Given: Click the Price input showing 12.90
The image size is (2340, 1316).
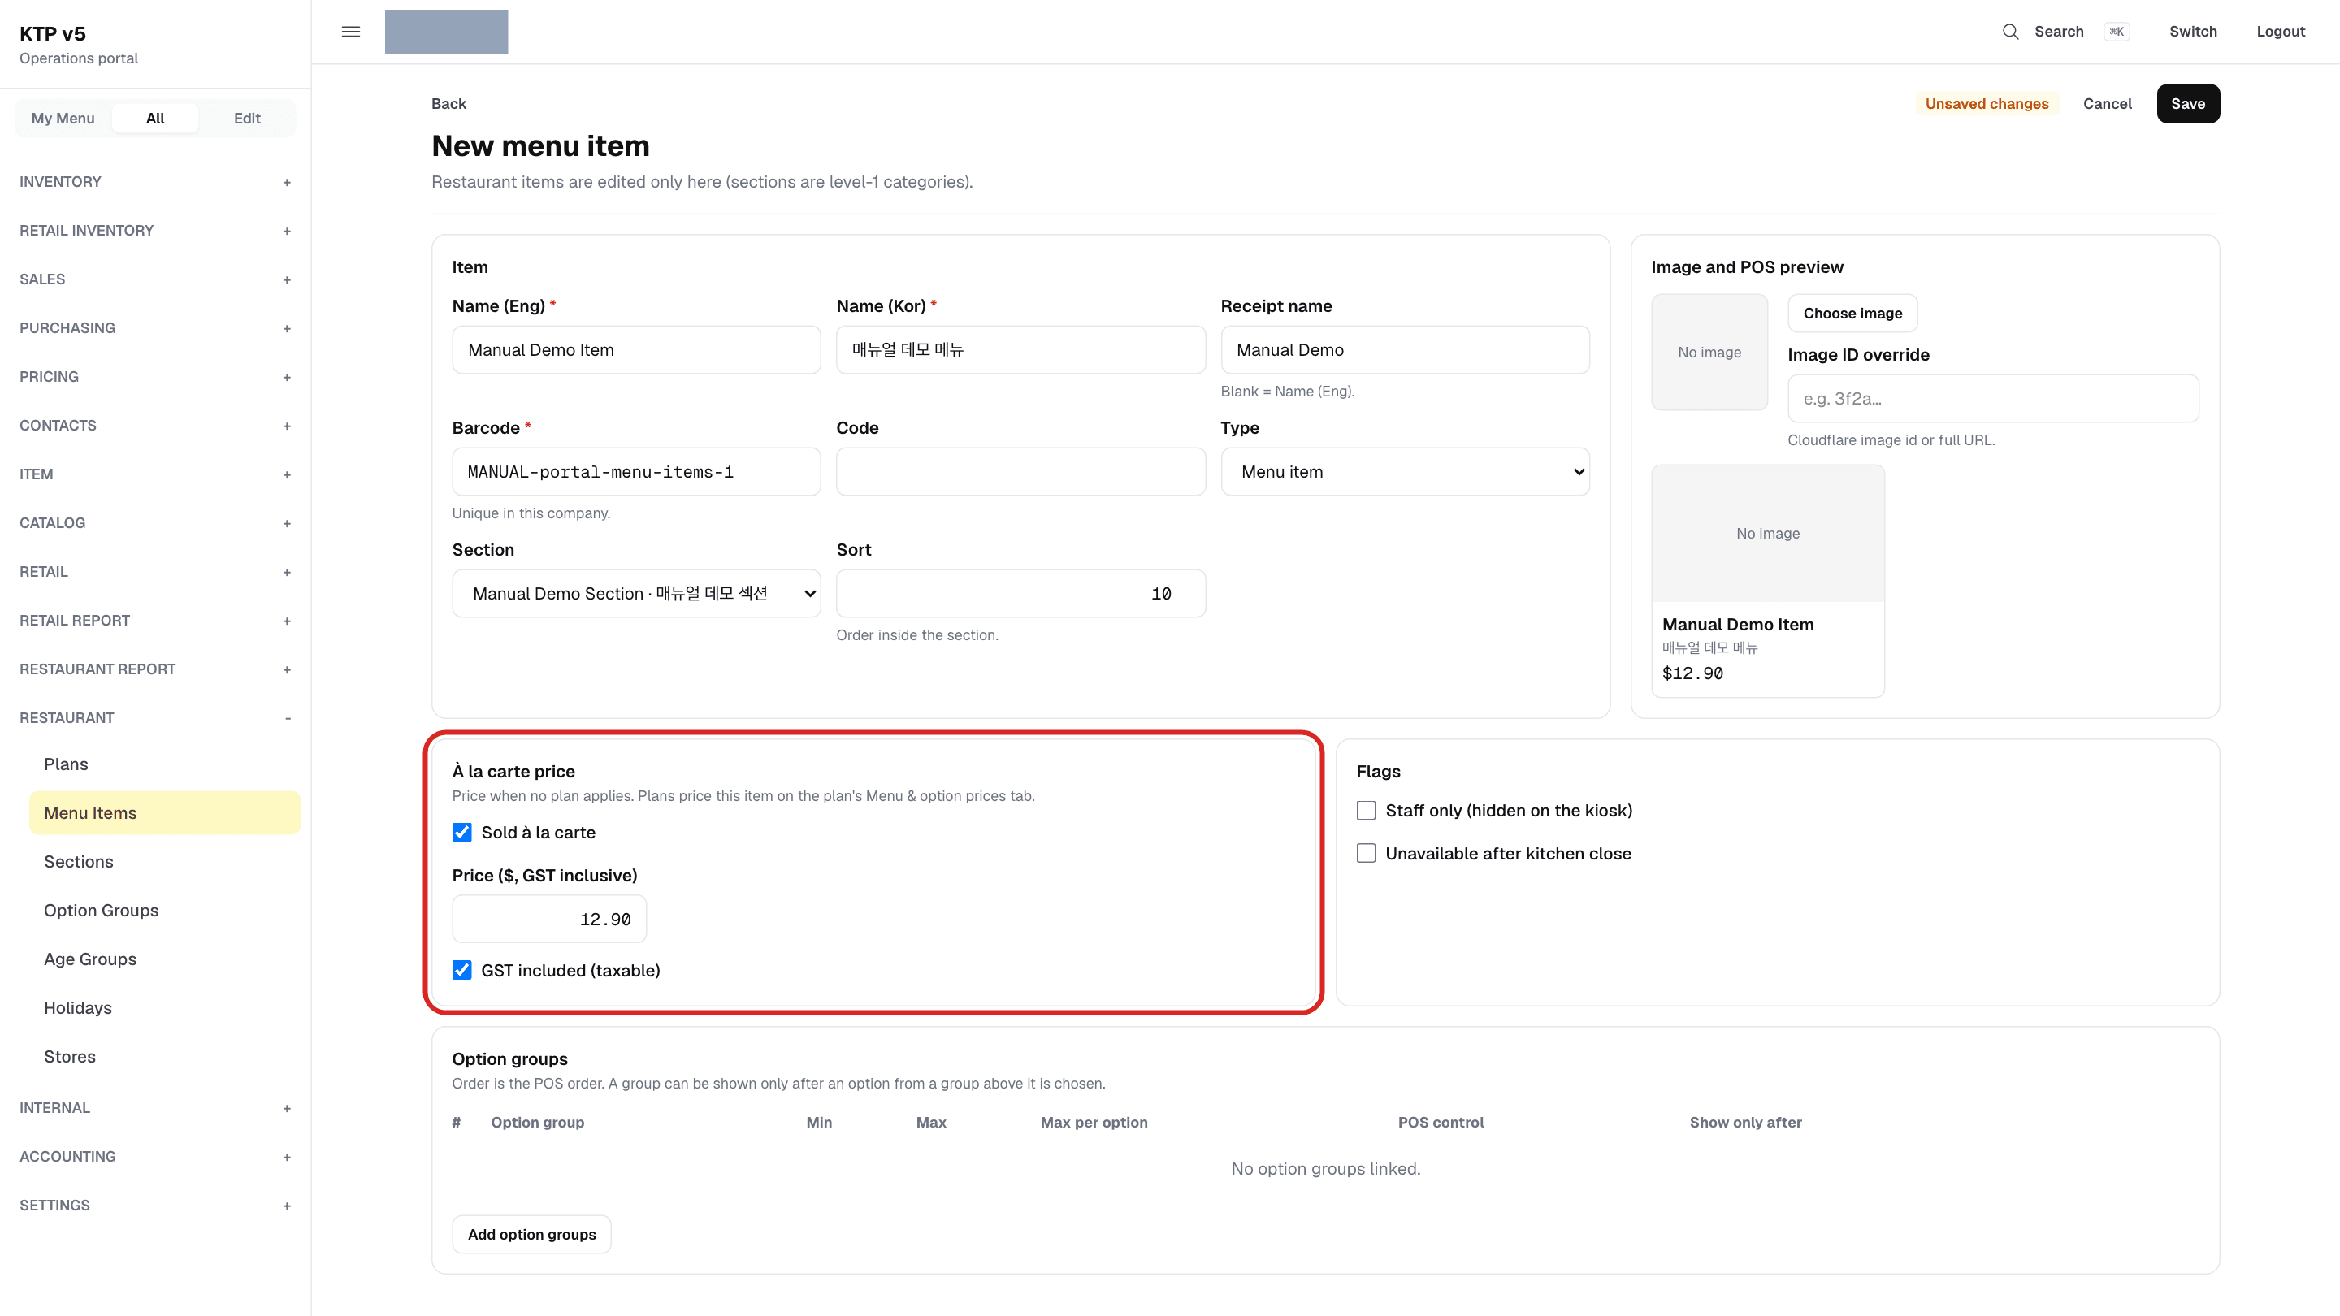Looking at the screenshot, I should point(549,919).
